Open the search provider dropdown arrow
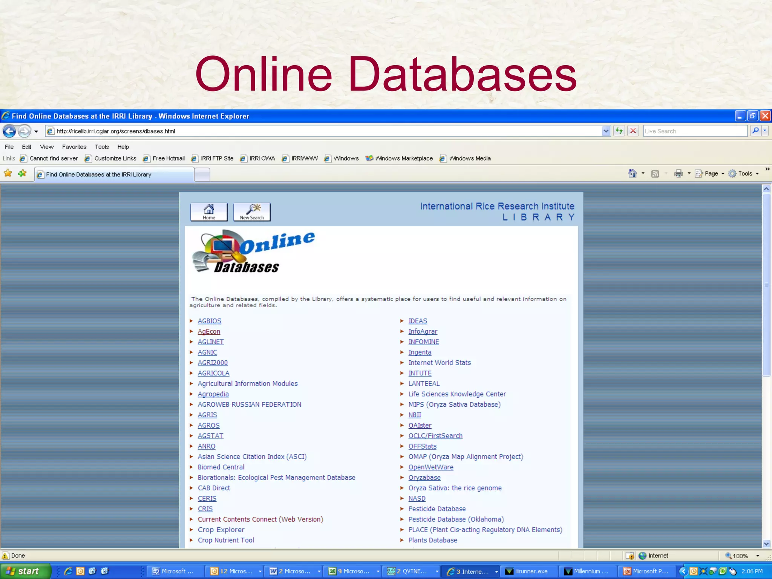This screenshot has width=772, height=579. click(765, 131)
